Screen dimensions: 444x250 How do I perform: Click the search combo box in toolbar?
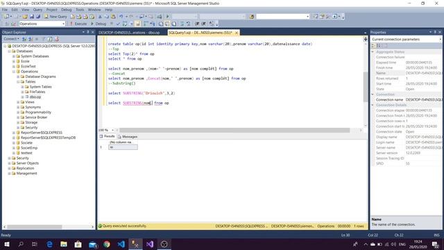tap(282, 17)
